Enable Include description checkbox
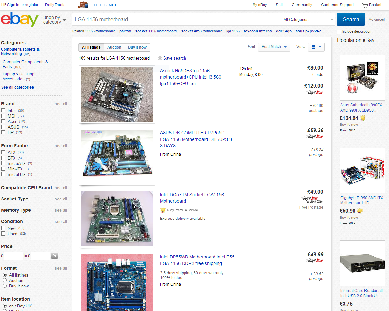This screenshot has height=311, width=389. pos(339,32)
